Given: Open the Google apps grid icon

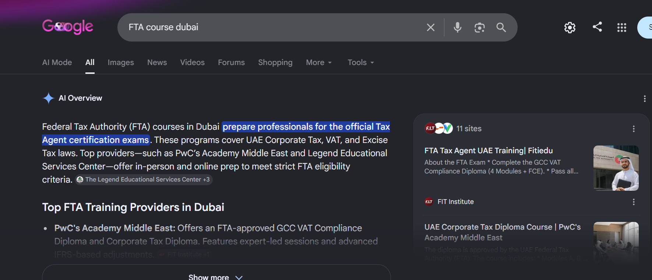Looking at the screenshot, I should pyautogui.click(x=622, y=28).
